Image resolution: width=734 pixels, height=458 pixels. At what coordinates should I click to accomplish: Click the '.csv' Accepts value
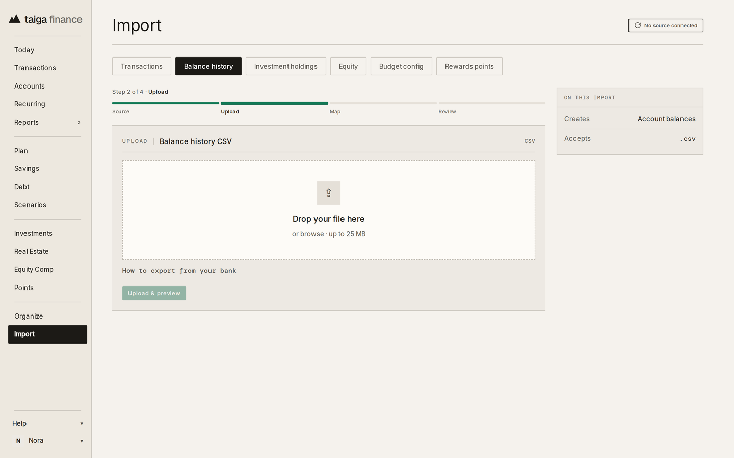tap(688, 138)
